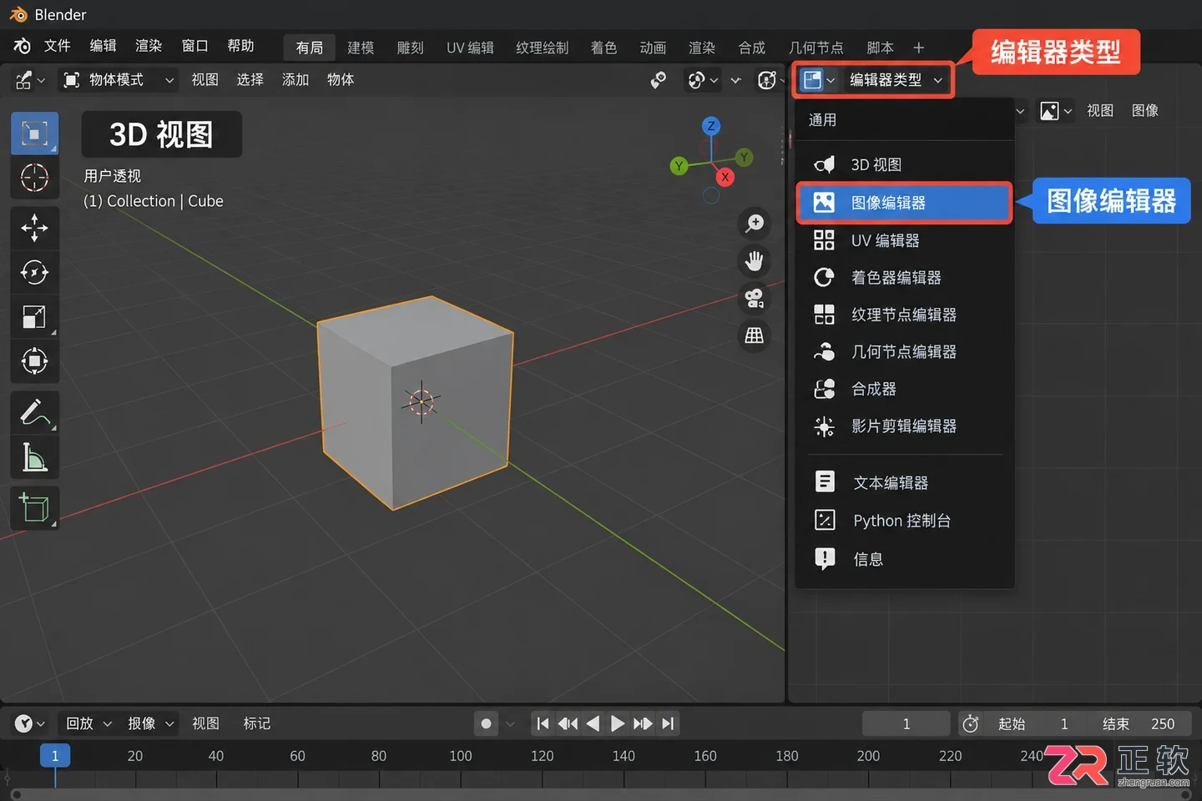The height and width of the screenshot is (801, 1202).
Task: Select the Annotate pencil tool
Action: 34,412
